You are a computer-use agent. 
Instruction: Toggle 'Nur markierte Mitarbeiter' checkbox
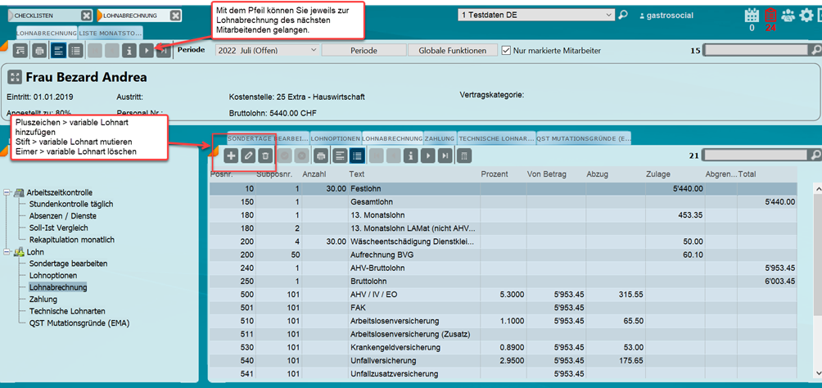[x=506, y=51]
